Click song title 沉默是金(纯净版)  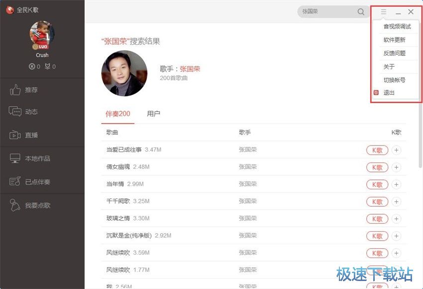129,236
